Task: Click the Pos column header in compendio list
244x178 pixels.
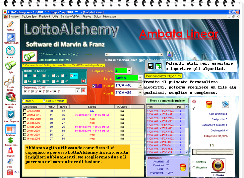Action: click(179, 107)
